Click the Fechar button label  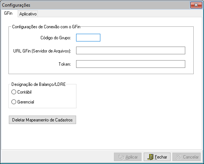click(161, 157)
